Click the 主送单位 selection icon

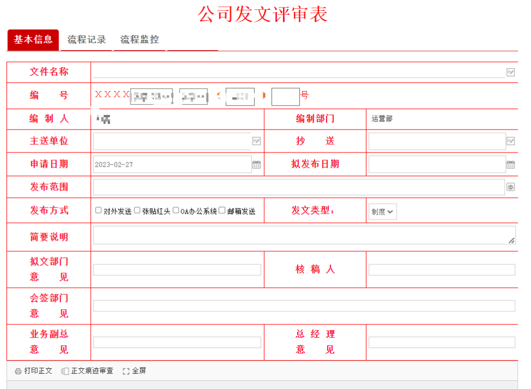pyautogui.click(x=256, y=141)
